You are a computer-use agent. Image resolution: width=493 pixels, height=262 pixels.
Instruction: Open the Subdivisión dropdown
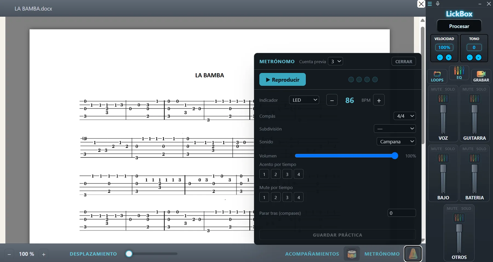tap(395, 129)
